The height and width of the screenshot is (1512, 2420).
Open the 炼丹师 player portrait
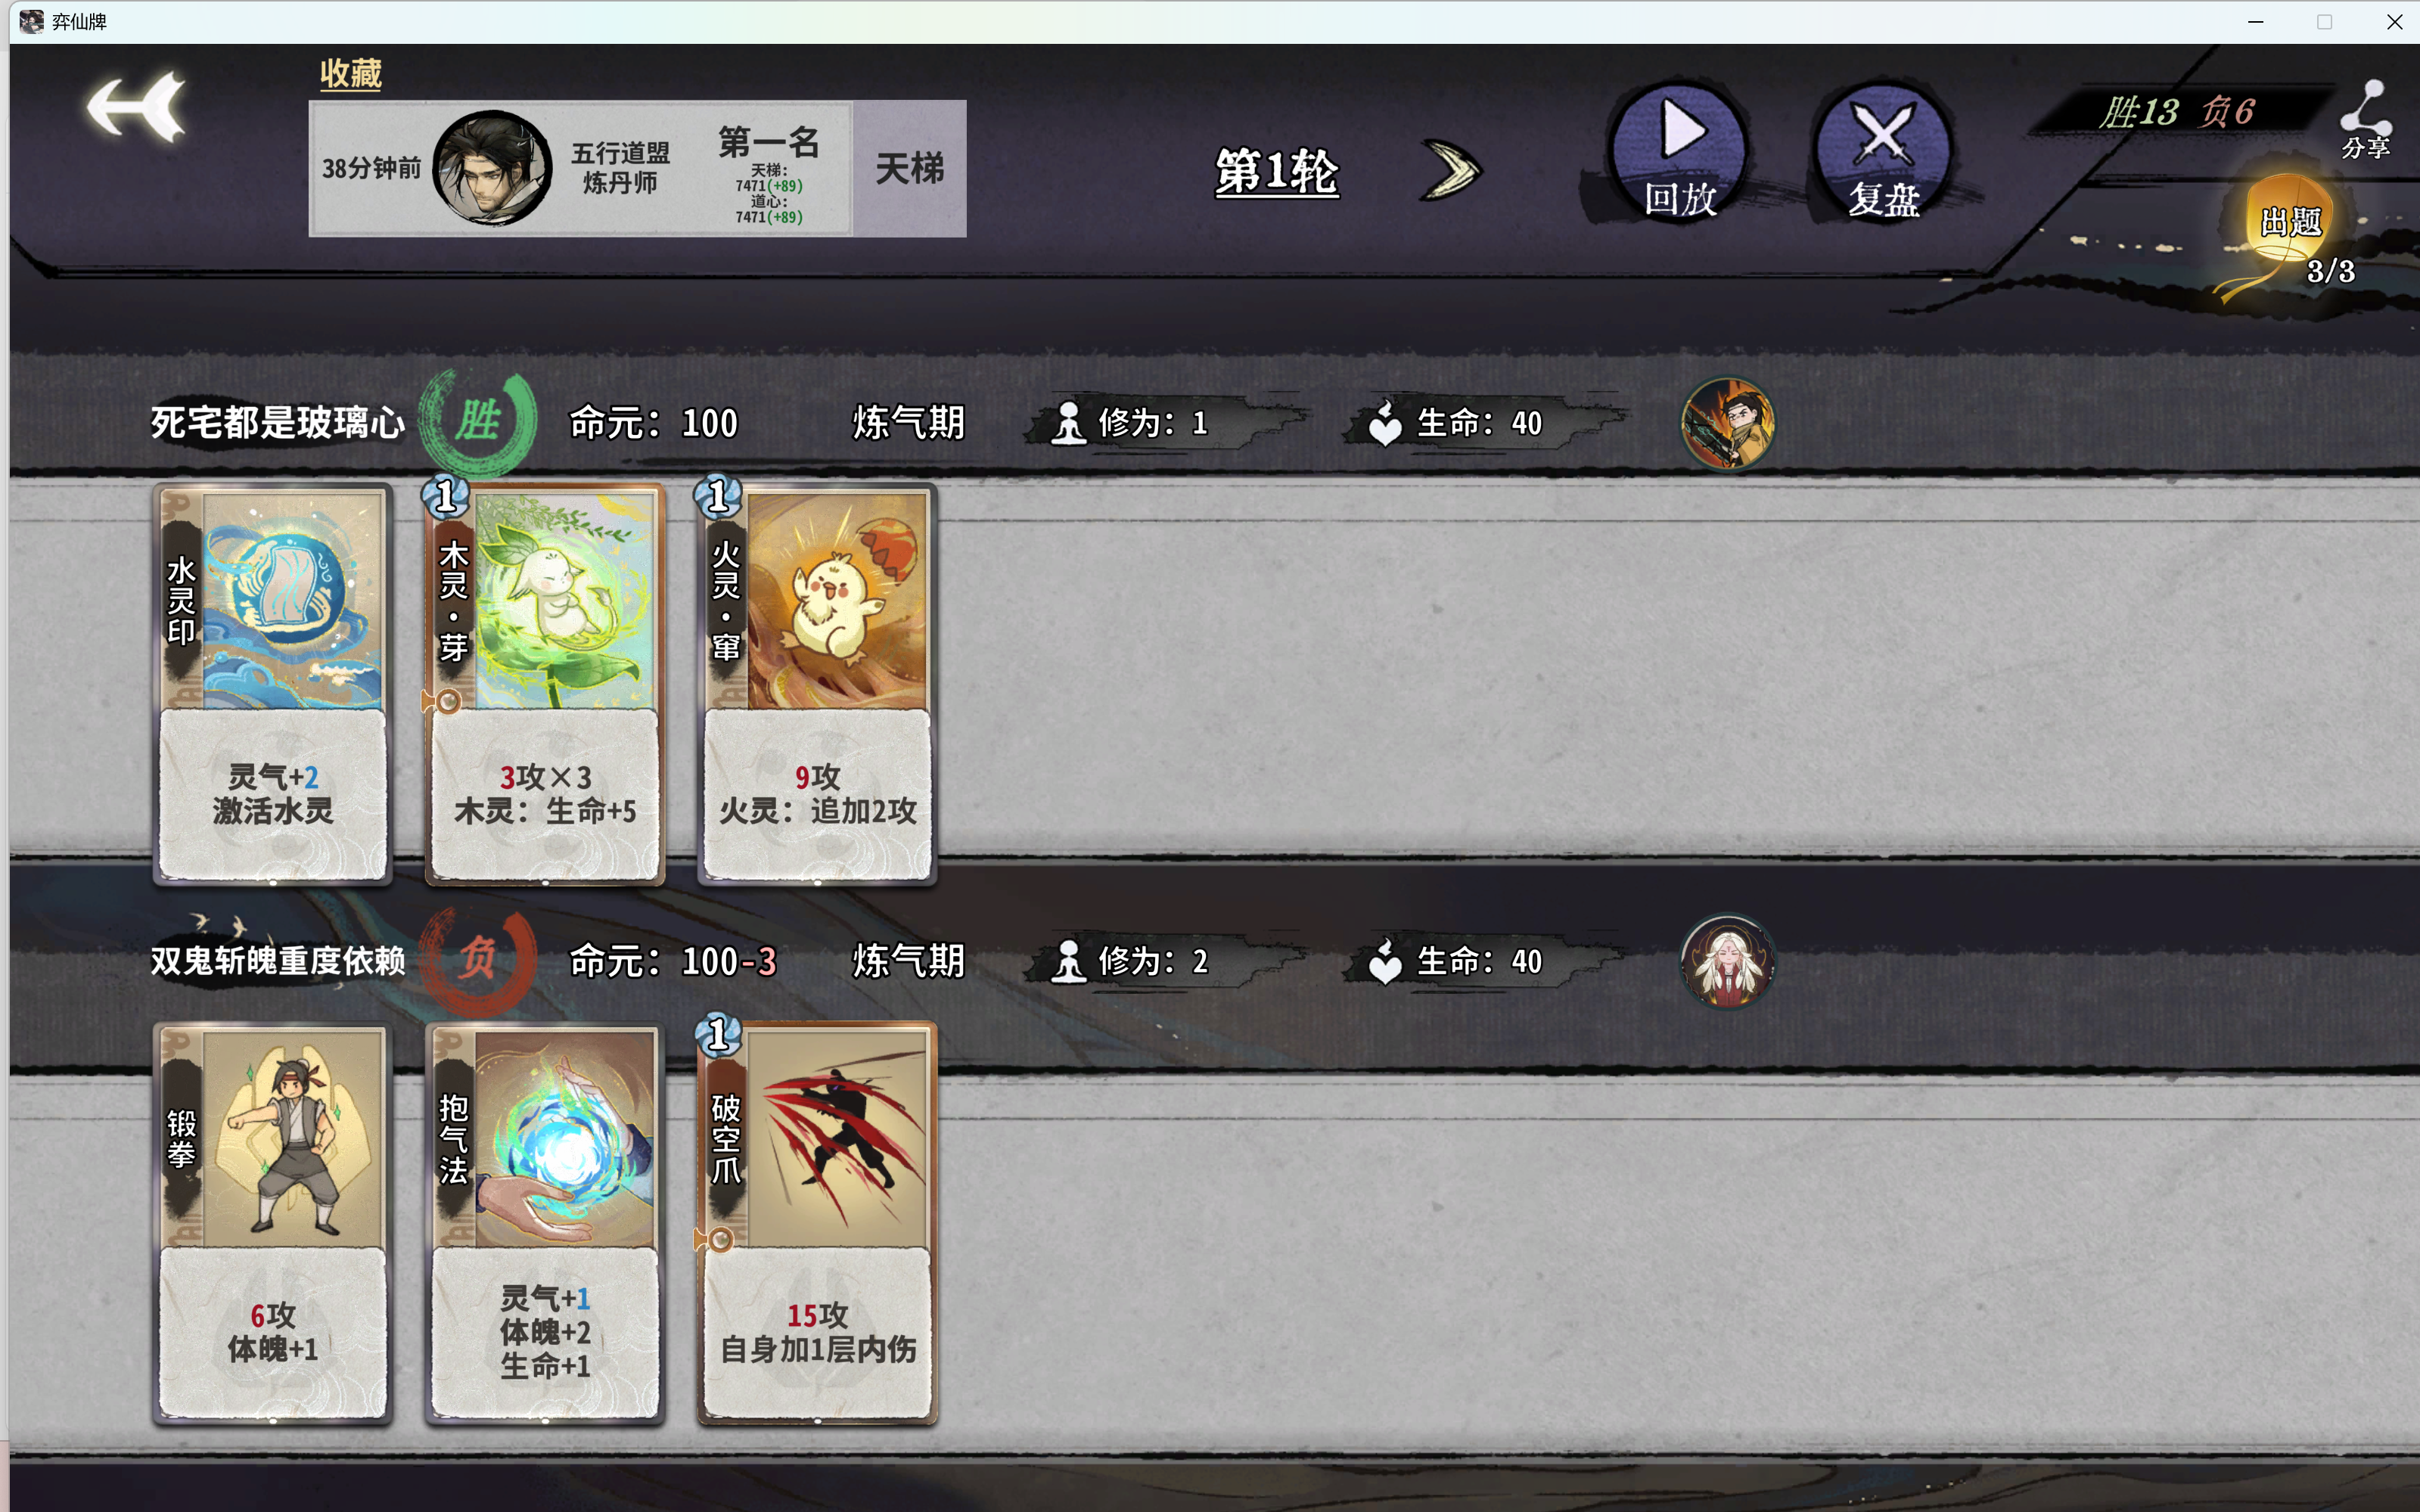coord(492,168)
